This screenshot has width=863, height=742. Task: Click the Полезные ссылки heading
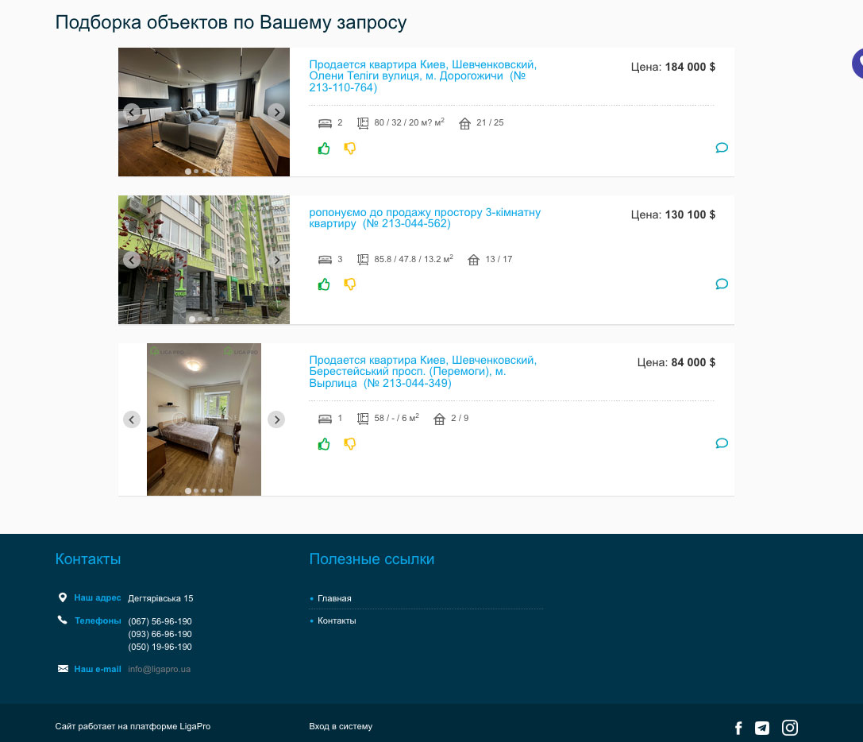pyautogui.click(x=372, y=559)
